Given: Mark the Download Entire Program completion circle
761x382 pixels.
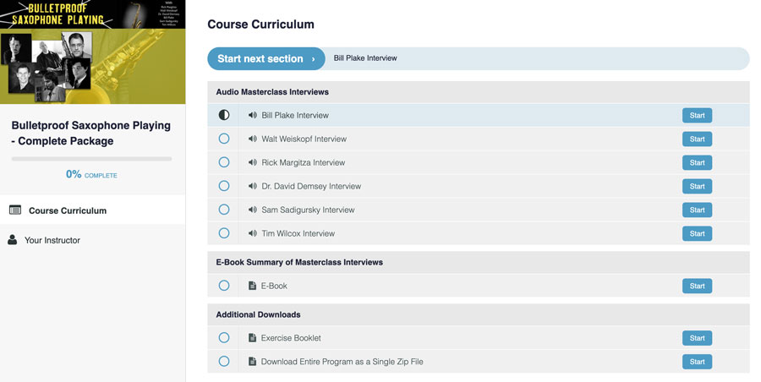Looking at the screenshot, I should 224,362.
